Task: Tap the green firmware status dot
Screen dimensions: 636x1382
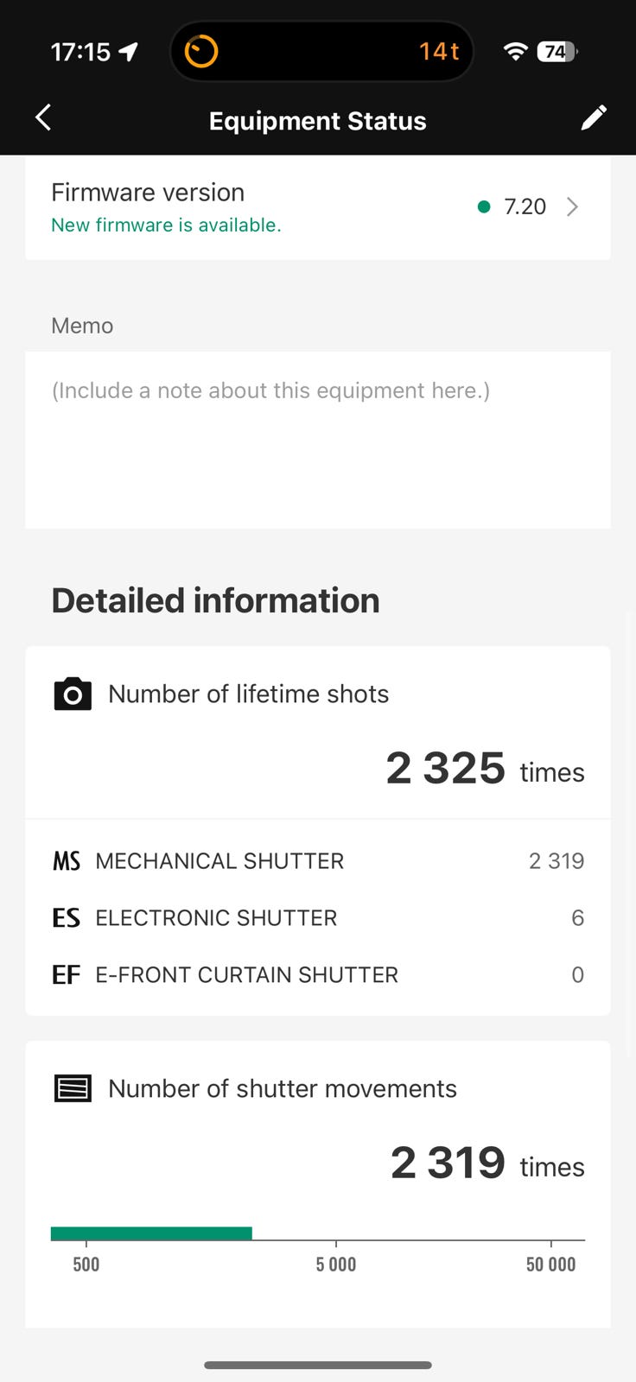Action: coord(484,206)
